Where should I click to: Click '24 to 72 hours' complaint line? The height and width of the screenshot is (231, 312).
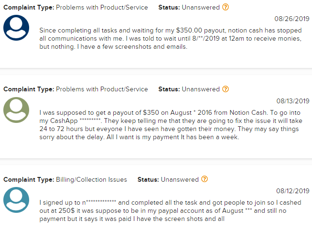coord(169,129)
